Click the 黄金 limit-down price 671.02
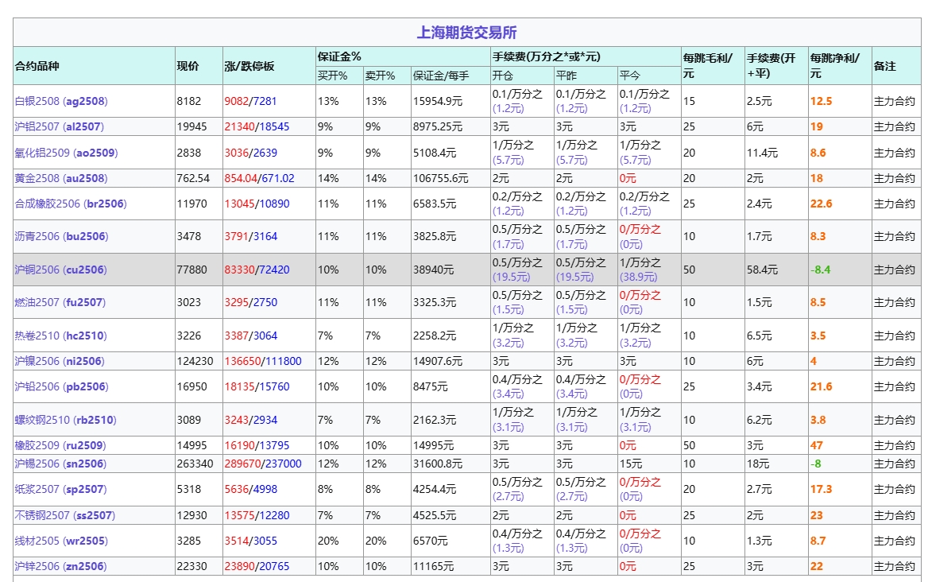Image resolution: width=932 pixels, height=582 pixels. (278, 179)
